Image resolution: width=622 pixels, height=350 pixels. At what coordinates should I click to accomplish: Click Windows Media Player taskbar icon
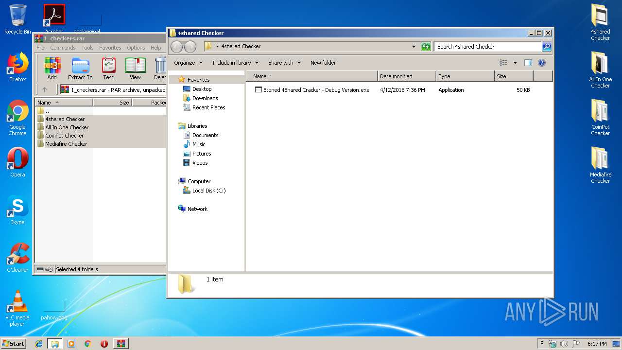click(x=71, y=344)
